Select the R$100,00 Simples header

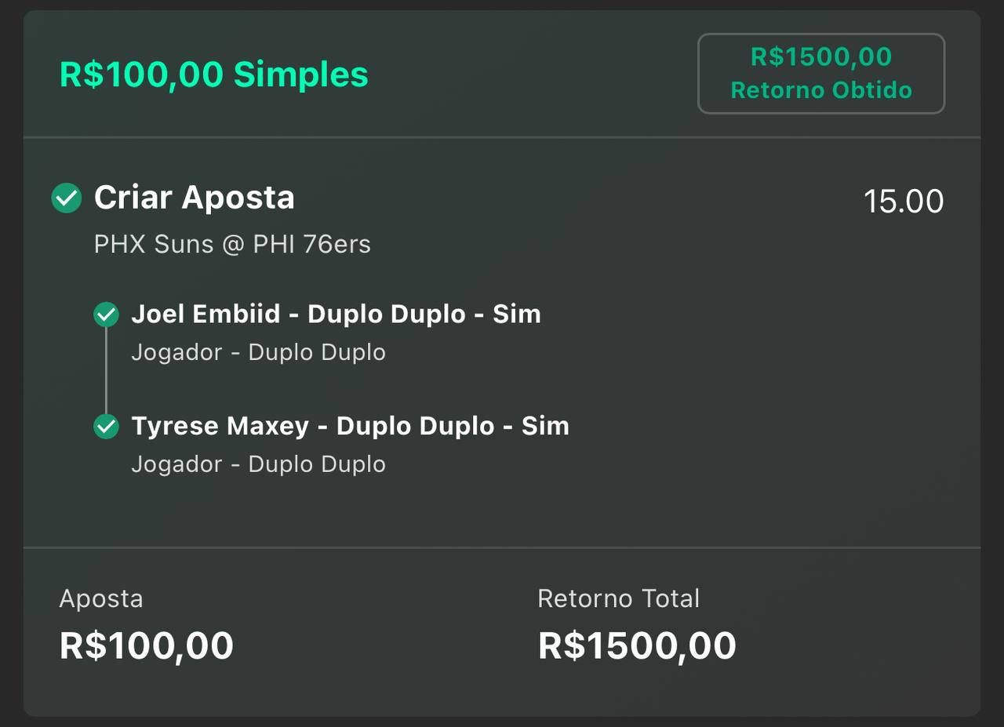[x=214, y=75]
